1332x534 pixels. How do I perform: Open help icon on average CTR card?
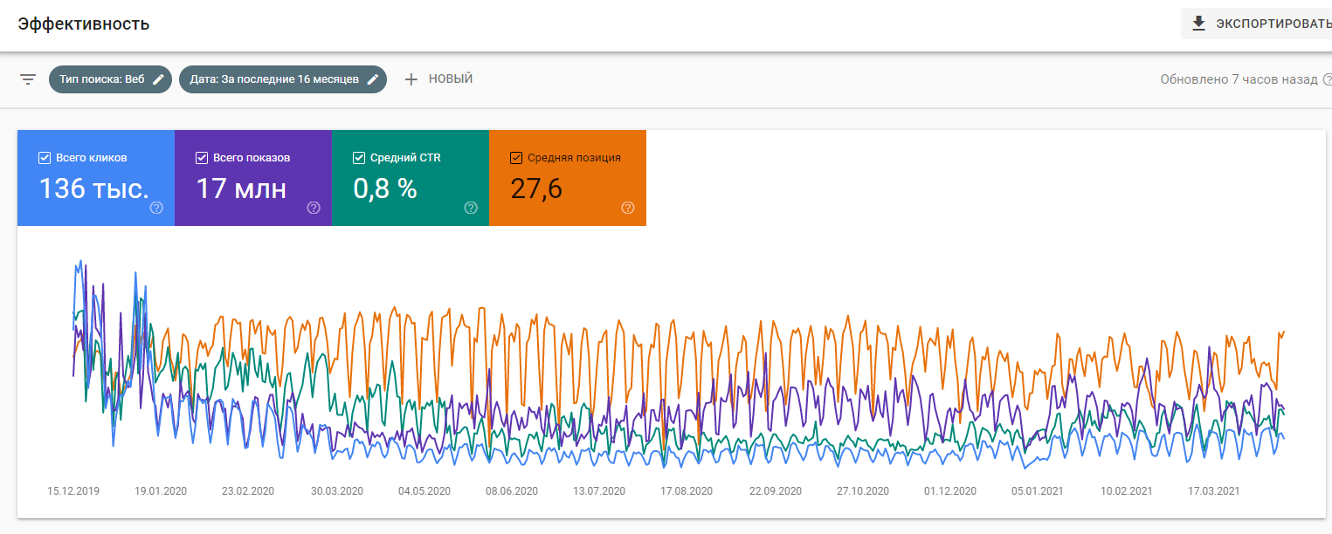pos(471,208)
